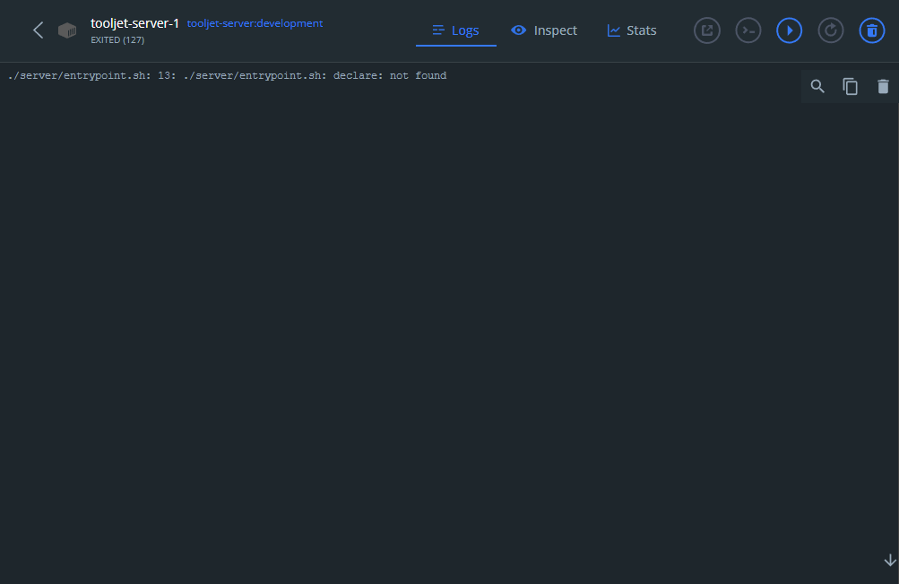Jump to the bottom of logs via down arrow
This screenshot has height=584, width=899.
point(890,560)
